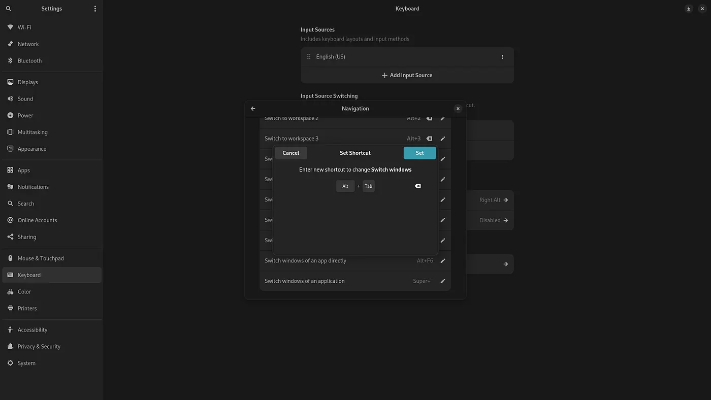Edit Switch windows of an application shortcut
Image resolution: width=711 pixels, height=400 pixels.
[x=443, y=281]
